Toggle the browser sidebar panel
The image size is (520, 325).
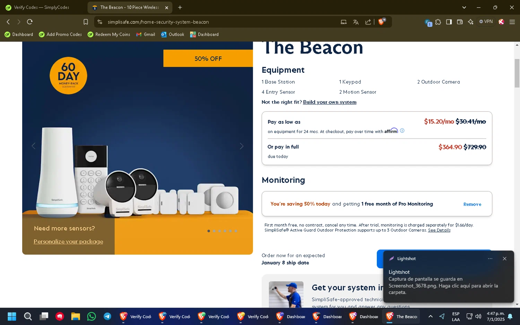tap(449, 22)
